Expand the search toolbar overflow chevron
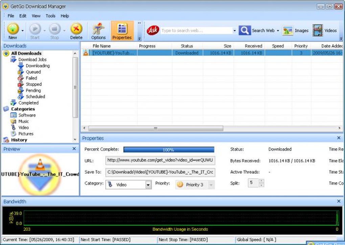 [x=341, y=39]
